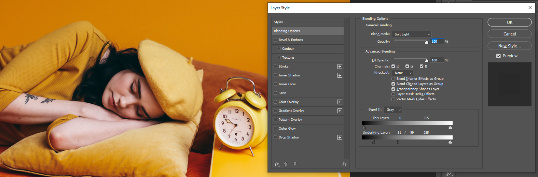Click the Opacity slider handle
This screenshot has width=538, height=177.
[x=427, y=42]
